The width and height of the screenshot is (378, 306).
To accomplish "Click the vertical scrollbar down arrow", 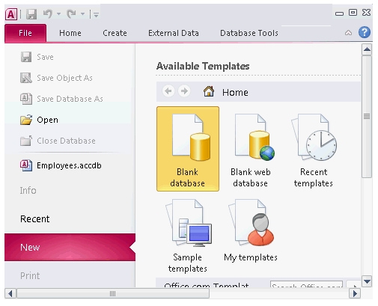I will tap(367, 281).
